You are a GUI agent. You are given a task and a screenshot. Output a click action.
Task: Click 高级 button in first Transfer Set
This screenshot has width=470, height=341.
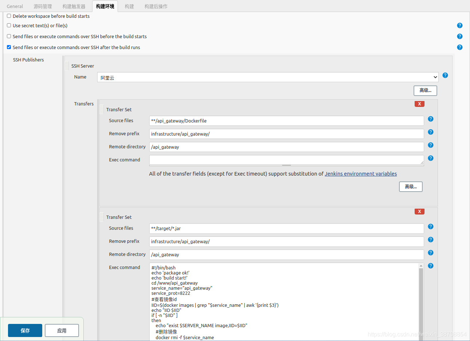[411, 187]
